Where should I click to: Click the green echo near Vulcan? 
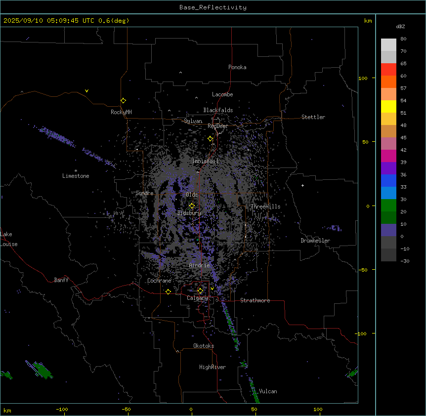tap(254, 390)
